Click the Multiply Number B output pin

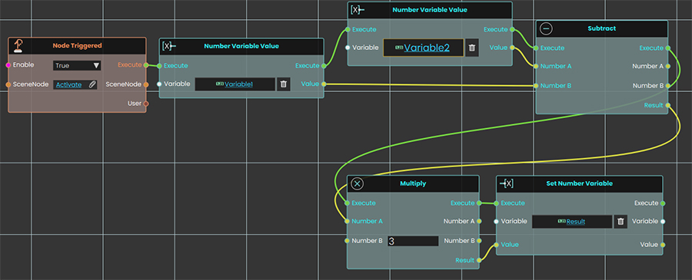pos(479,240)
